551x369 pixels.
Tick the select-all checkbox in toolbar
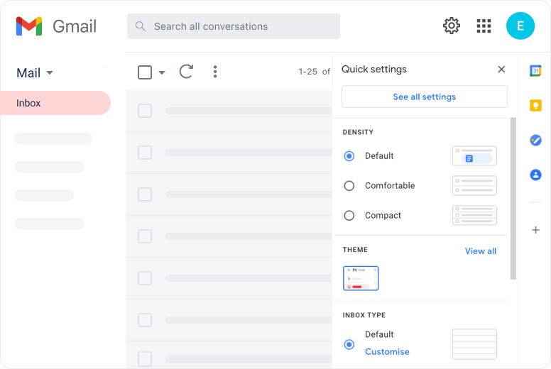(x=145, y=72)
